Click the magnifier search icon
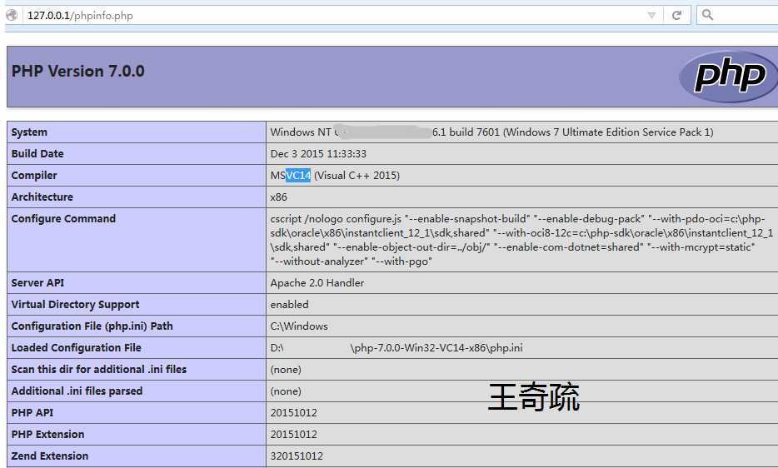 pos(707,15)
